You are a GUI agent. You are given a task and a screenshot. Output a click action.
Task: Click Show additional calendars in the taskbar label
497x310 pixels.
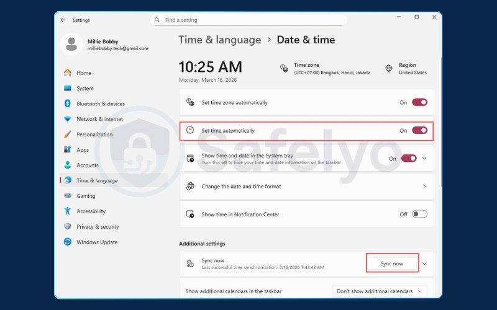click(x=234, y=291)
